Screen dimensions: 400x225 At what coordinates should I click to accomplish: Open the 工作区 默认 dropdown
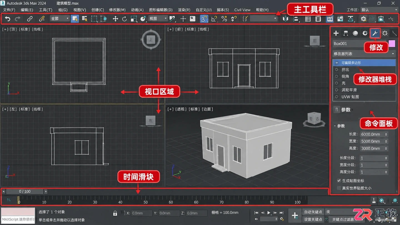379,10
